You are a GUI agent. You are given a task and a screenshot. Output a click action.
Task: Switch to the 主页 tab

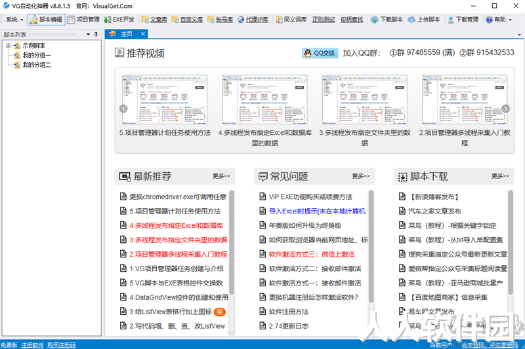[126, 34]
